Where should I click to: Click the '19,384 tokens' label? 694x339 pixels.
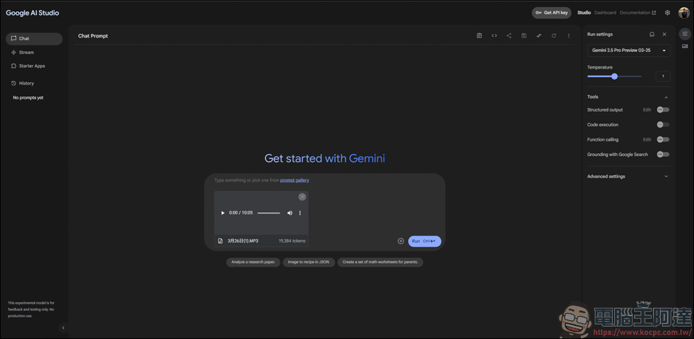coord(291,241)
